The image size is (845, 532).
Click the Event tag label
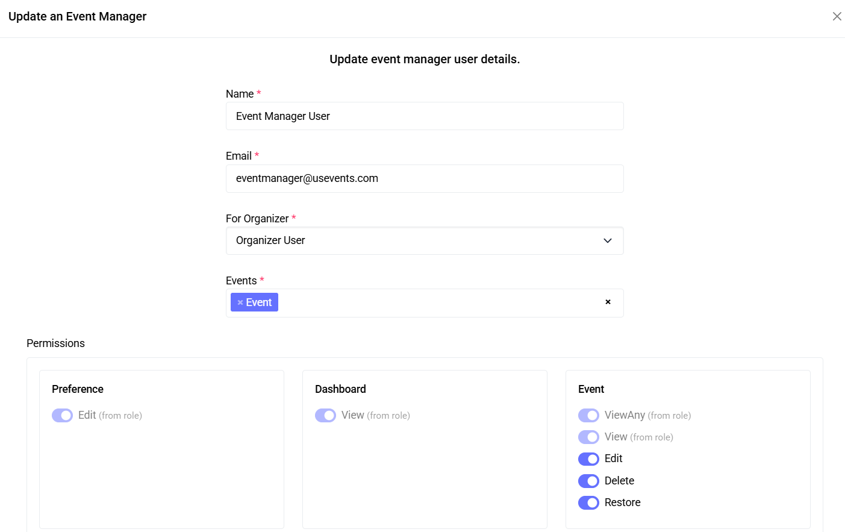click(x=258, y=302)
